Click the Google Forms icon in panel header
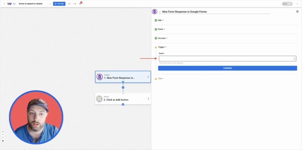Screen dimensions: 302x150 tap(155, 11)
